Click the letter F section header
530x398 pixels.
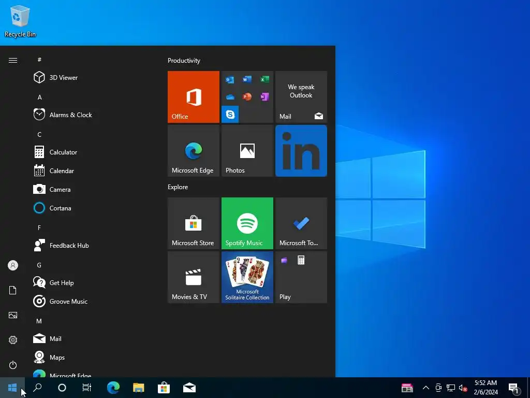pyautogui.click(x=39, y=228)
